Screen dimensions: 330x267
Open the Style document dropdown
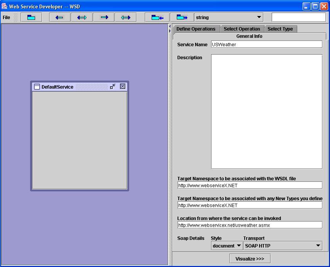pyautogui.click(x=227, y=246)
